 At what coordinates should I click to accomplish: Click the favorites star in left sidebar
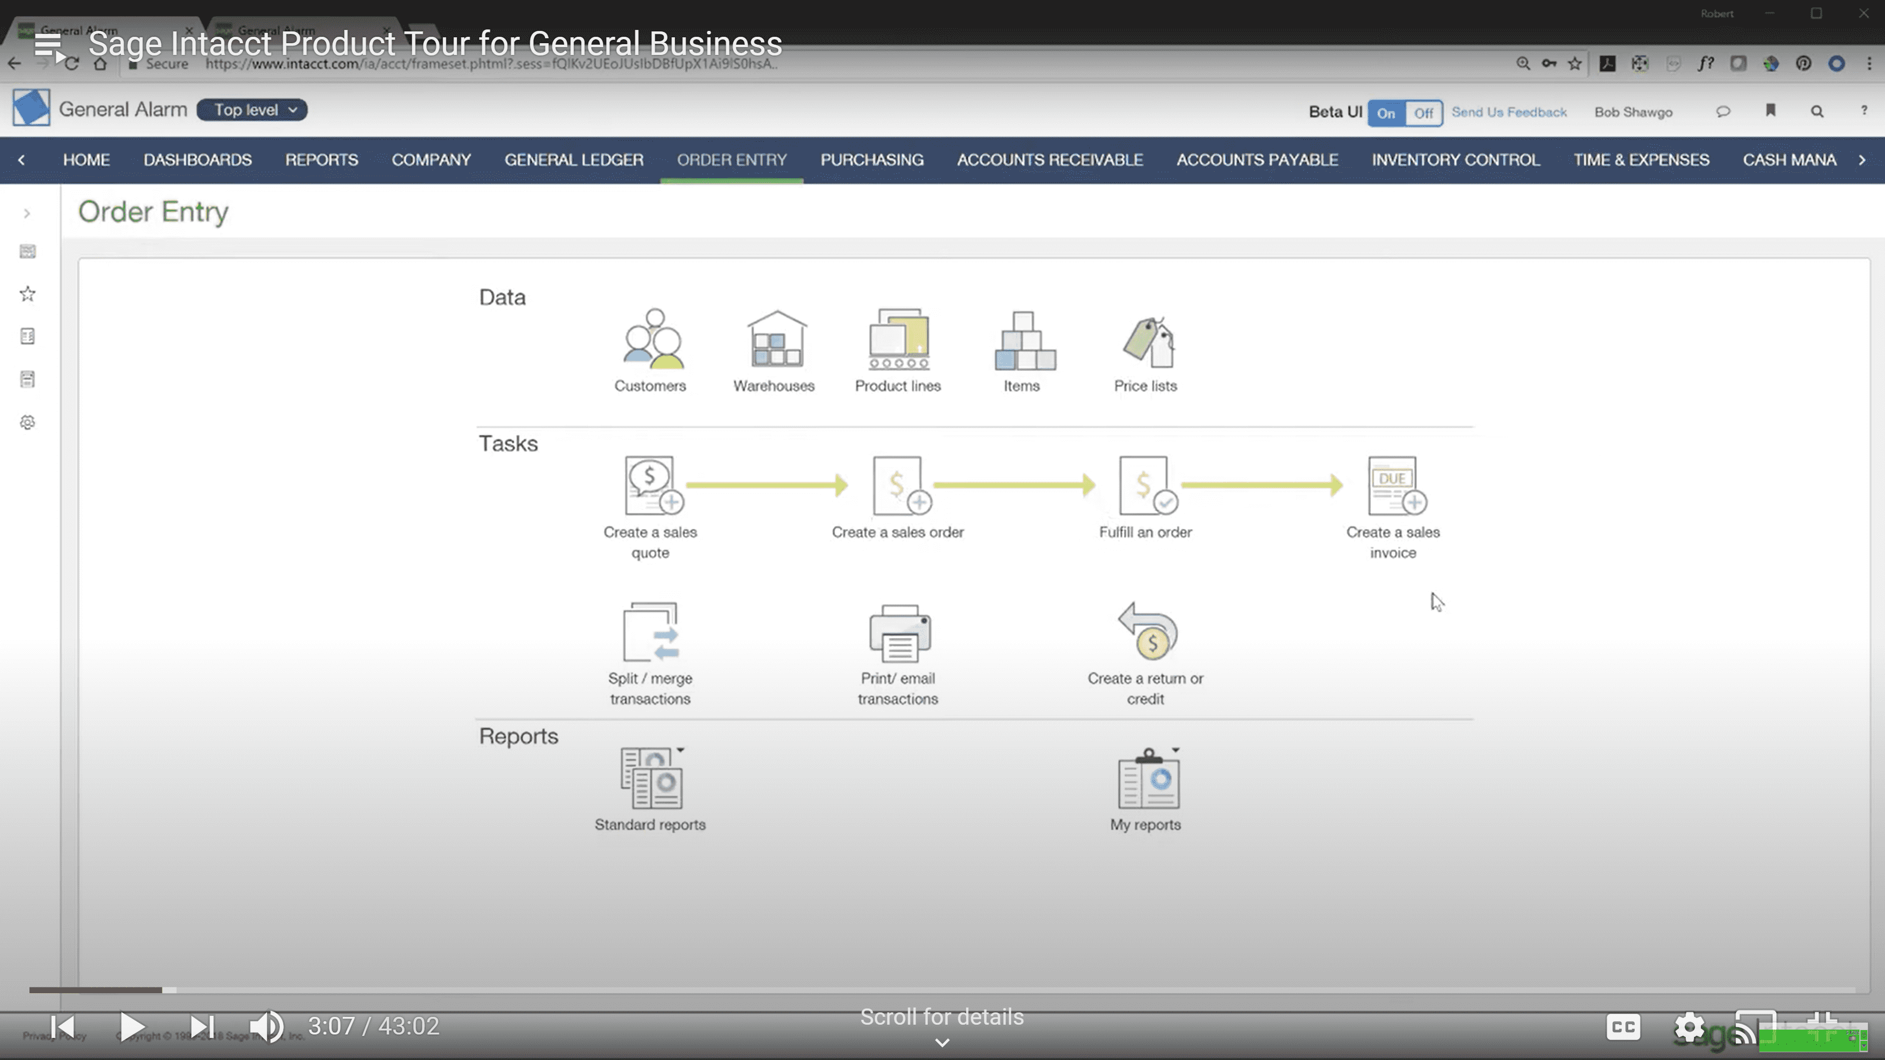point(28,294)
